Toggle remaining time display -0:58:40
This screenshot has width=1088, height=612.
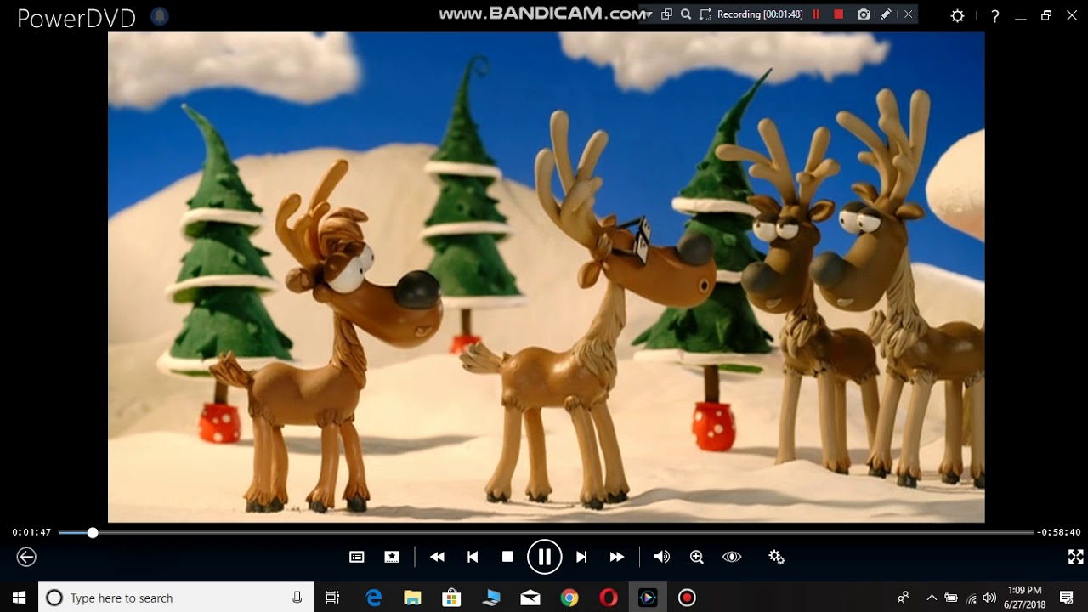coord(1058,532)
